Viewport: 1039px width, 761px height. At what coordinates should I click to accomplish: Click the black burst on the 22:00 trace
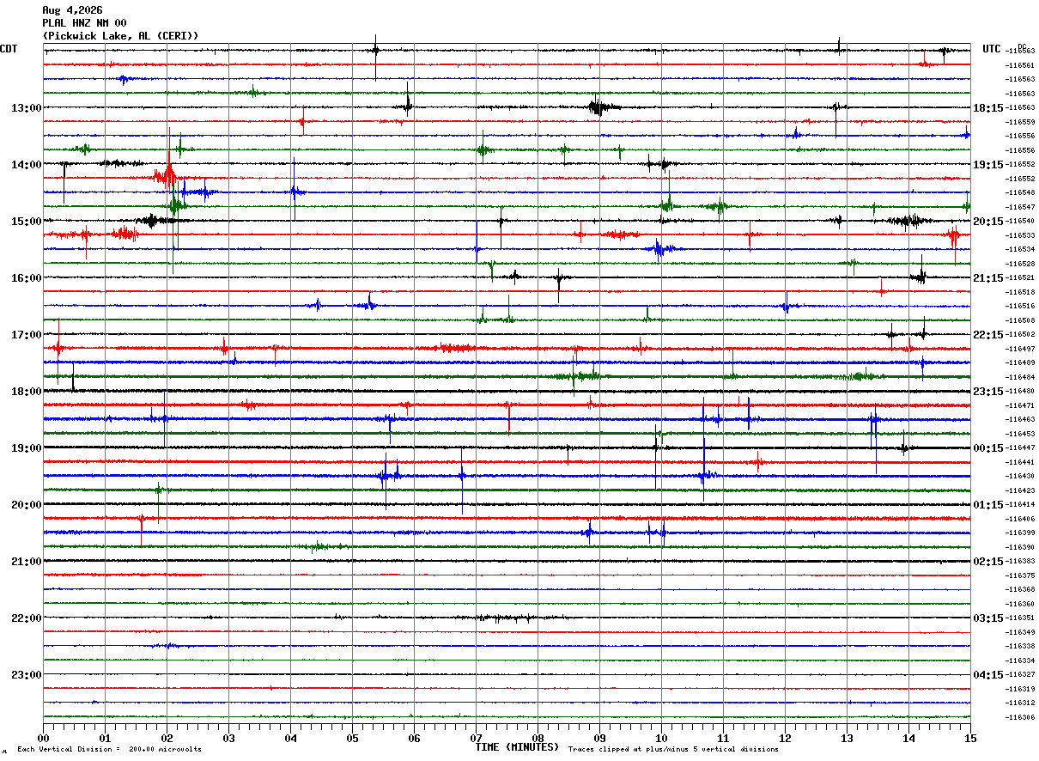pos(507,618)
